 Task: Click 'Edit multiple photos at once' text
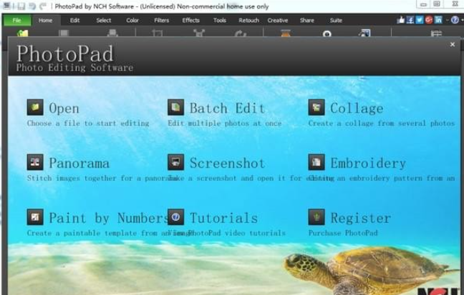click(225, 123)
